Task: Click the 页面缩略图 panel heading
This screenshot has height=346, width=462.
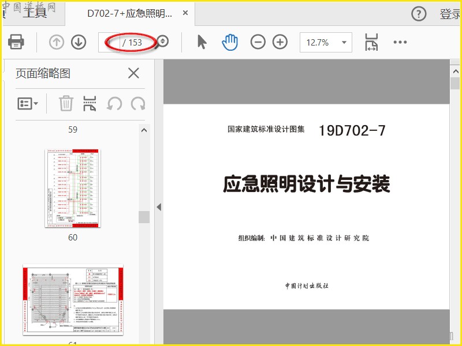Action: click(x=43, y=73)
